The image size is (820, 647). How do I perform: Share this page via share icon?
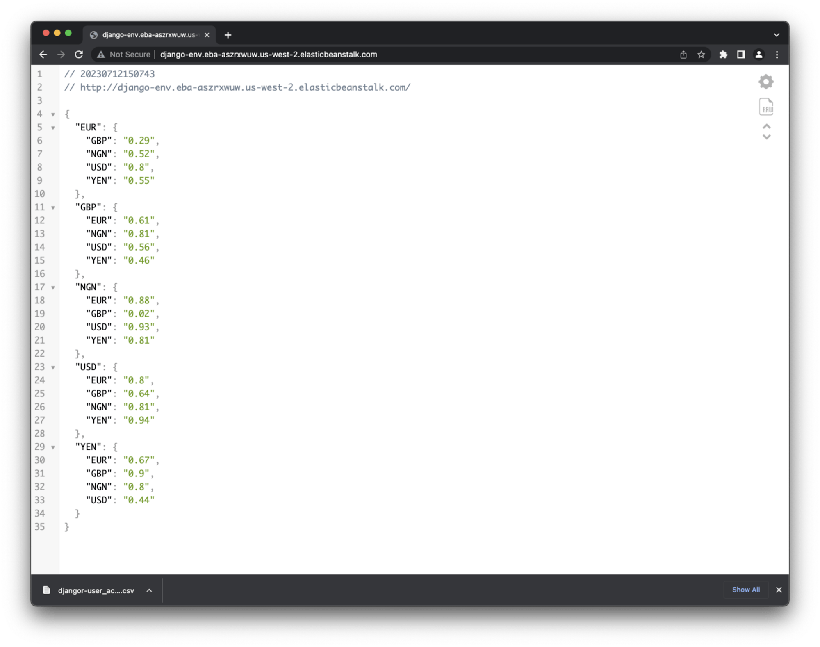(683, 55)
